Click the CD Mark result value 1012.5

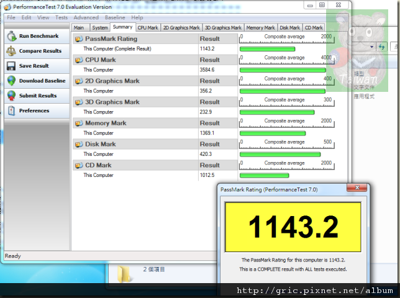[x=207, y=175]
